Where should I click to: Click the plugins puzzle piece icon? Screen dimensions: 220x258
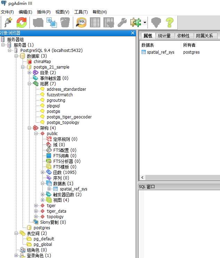[136, 23]
